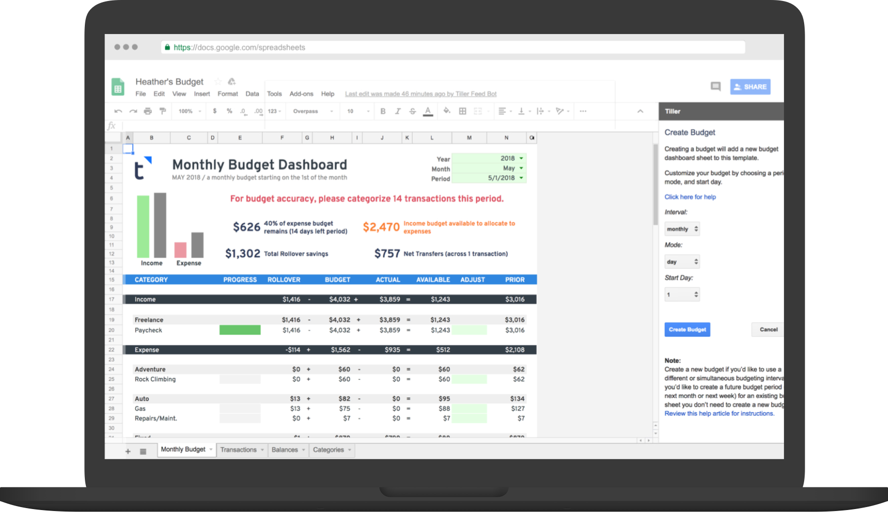Click the horizontal align icon
888x512 pixels.
(x=502, y=111)
